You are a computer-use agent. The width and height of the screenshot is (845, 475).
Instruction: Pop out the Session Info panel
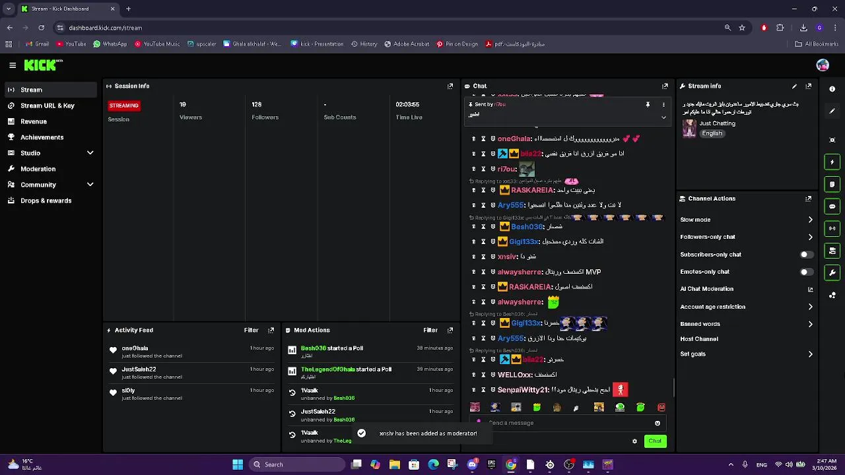coord(450,86)
